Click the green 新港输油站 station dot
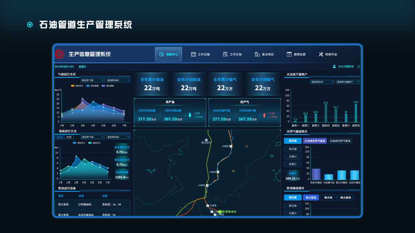 pos(220,212)
